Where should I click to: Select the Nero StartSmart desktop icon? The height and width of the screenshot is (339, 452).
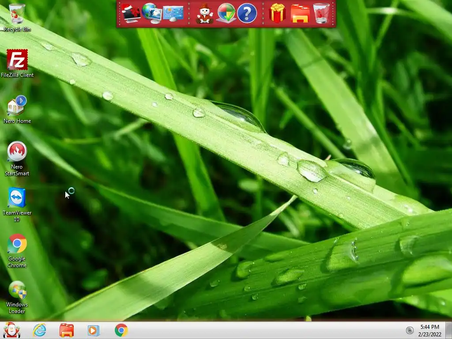(x=17, y=158)
